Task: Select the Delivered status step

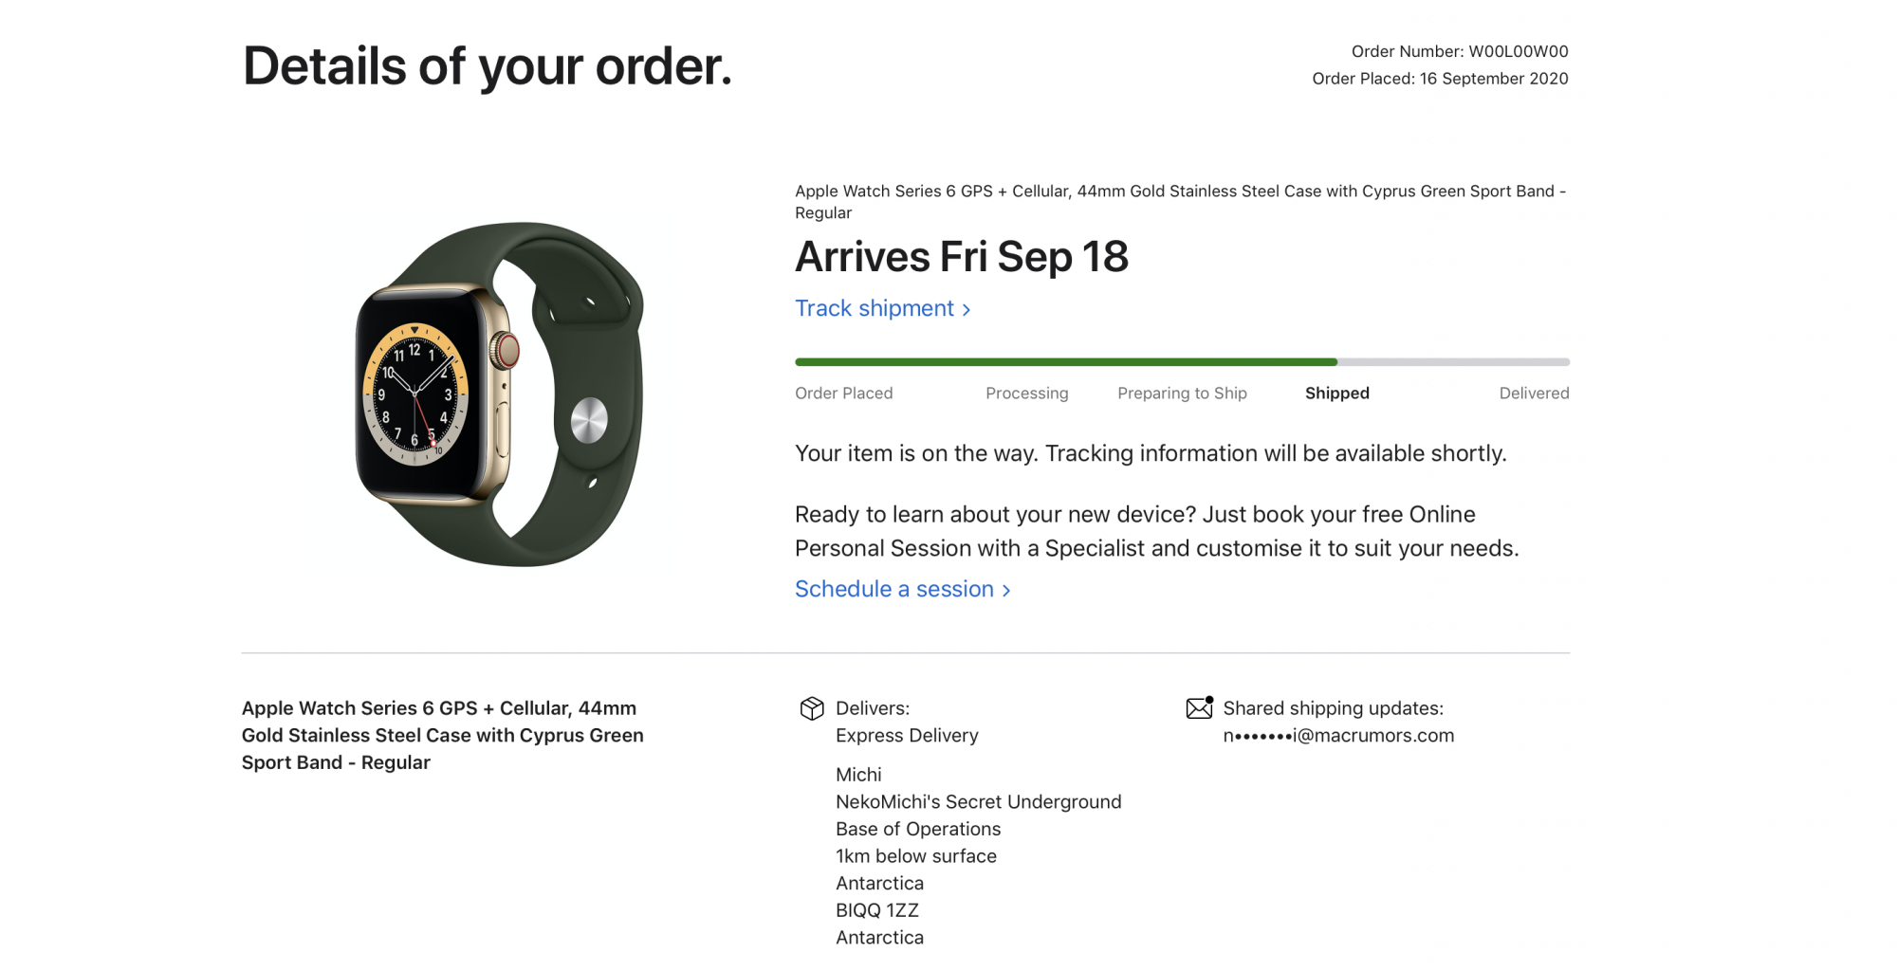Action: (1534, 394)
